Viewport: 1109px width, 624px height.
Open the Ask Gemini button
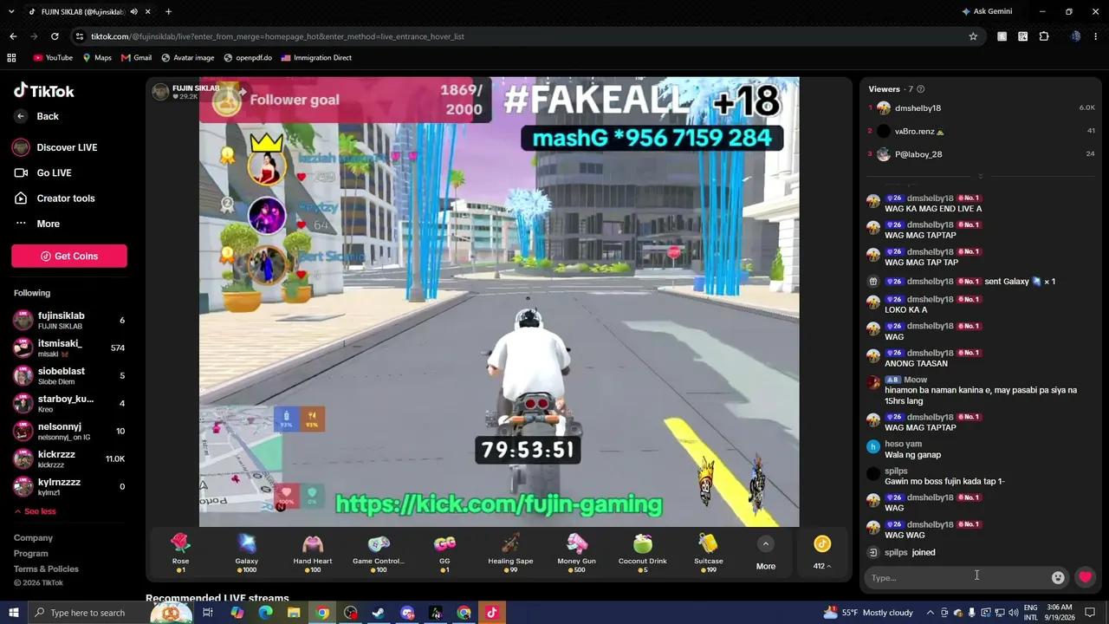(987, 11)
